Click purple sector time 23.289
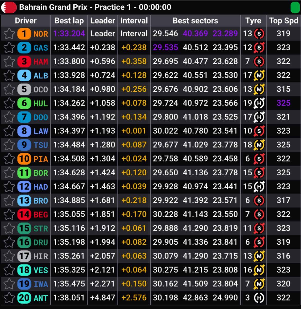The width and height of the screenshot is (301, 309). (225, 33)
